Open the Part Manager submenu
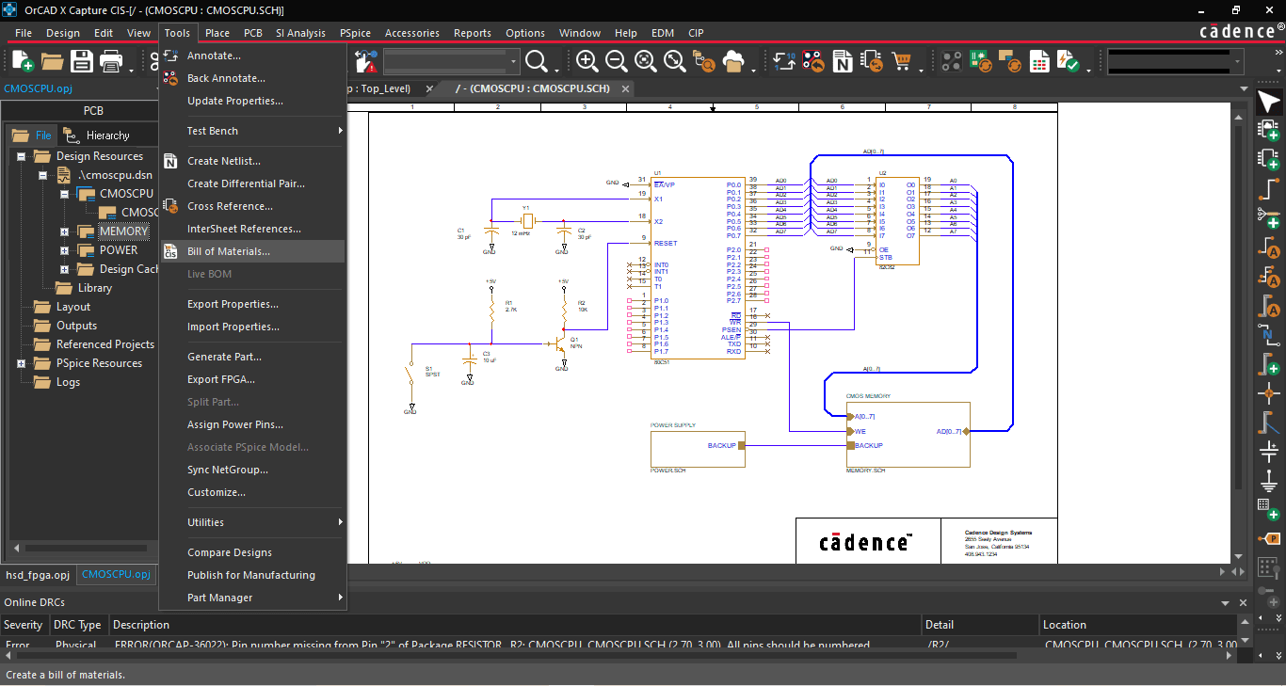 252,598
